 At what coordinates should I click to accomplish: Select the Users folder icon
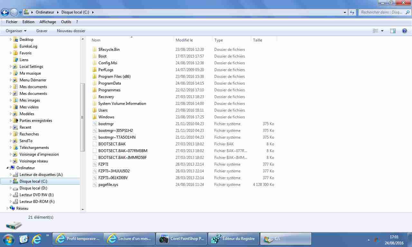(x=94, y=110)
